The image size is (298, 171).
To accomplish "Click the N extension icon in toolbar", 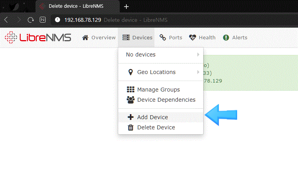I will 43,20.
